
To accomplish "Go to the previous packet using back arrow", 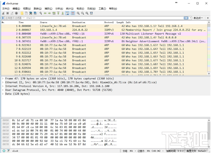I will (45, 13).
